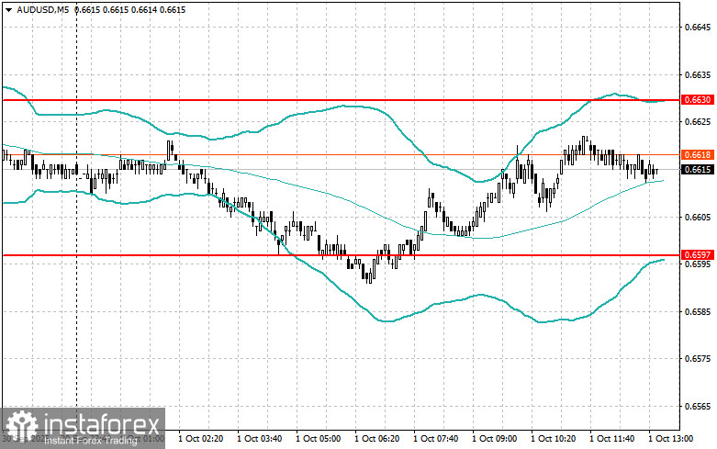This screenshot has height=449, width=717.
Task: Open the chart menu triangle beside AUDUSD
Action: 9,9
